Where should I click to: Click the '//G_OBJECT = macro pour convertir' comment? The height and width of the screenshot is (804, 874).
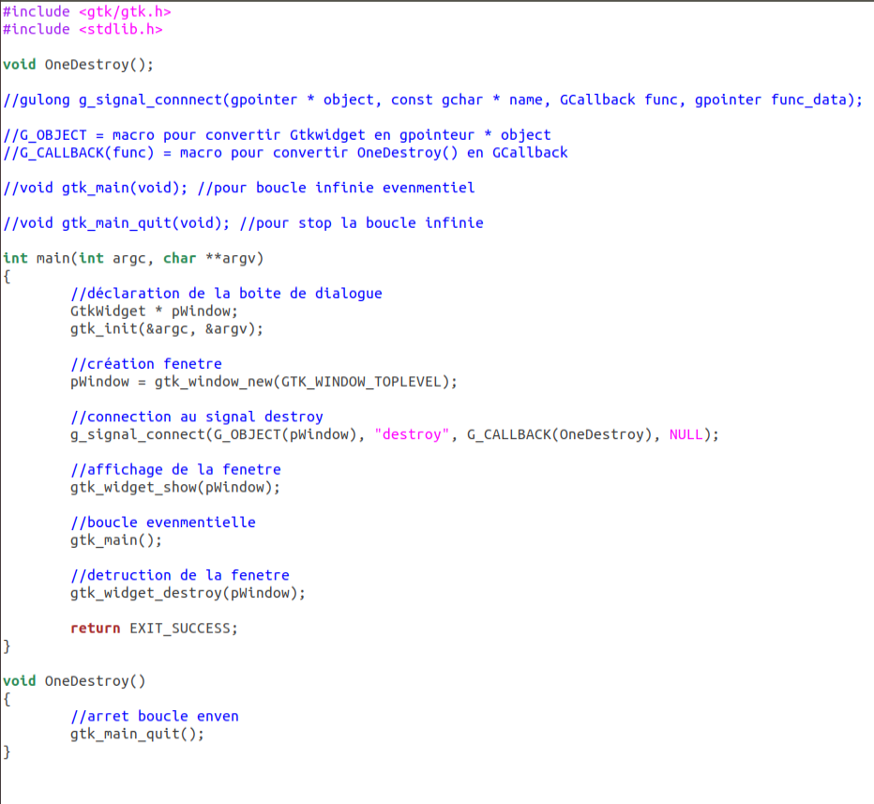point(277,135)
